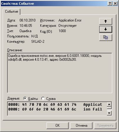
Task: Click the Применить button
Action: pyautogui.click(x=105, y=126)
